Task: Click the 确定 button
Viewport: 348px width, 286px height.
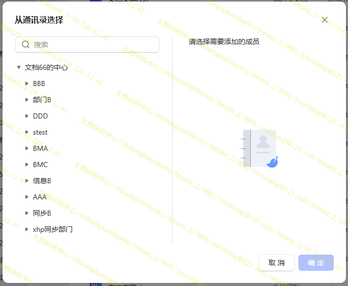Action: [316, 263]
